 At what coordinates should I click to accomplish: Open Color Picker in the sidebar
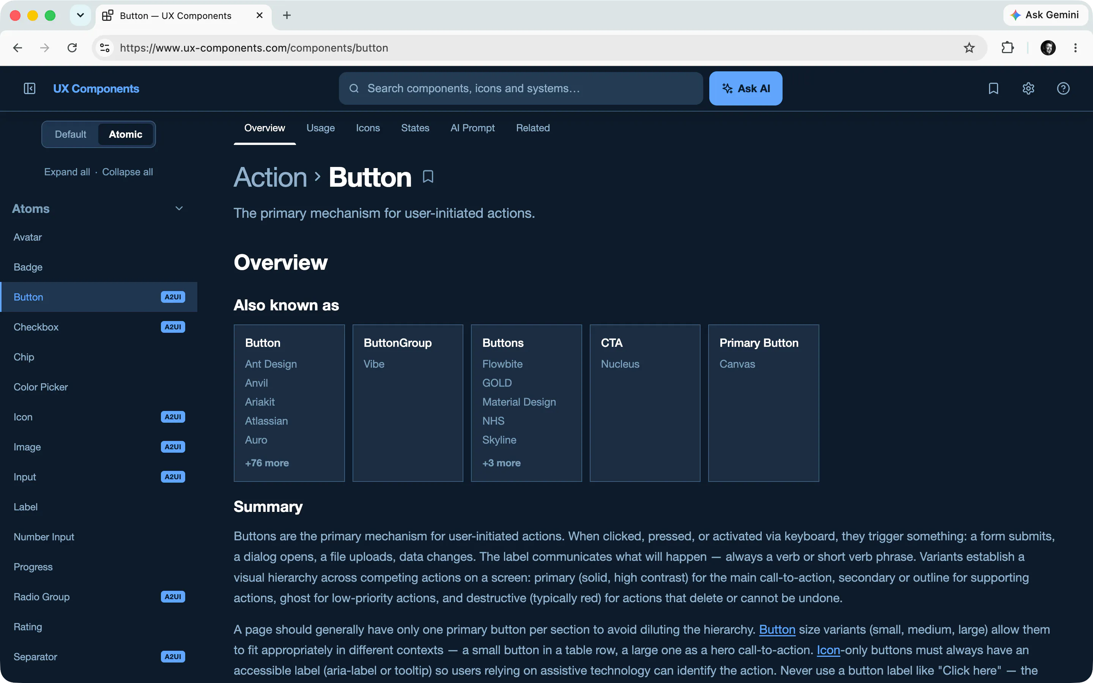tap(98, 387)
